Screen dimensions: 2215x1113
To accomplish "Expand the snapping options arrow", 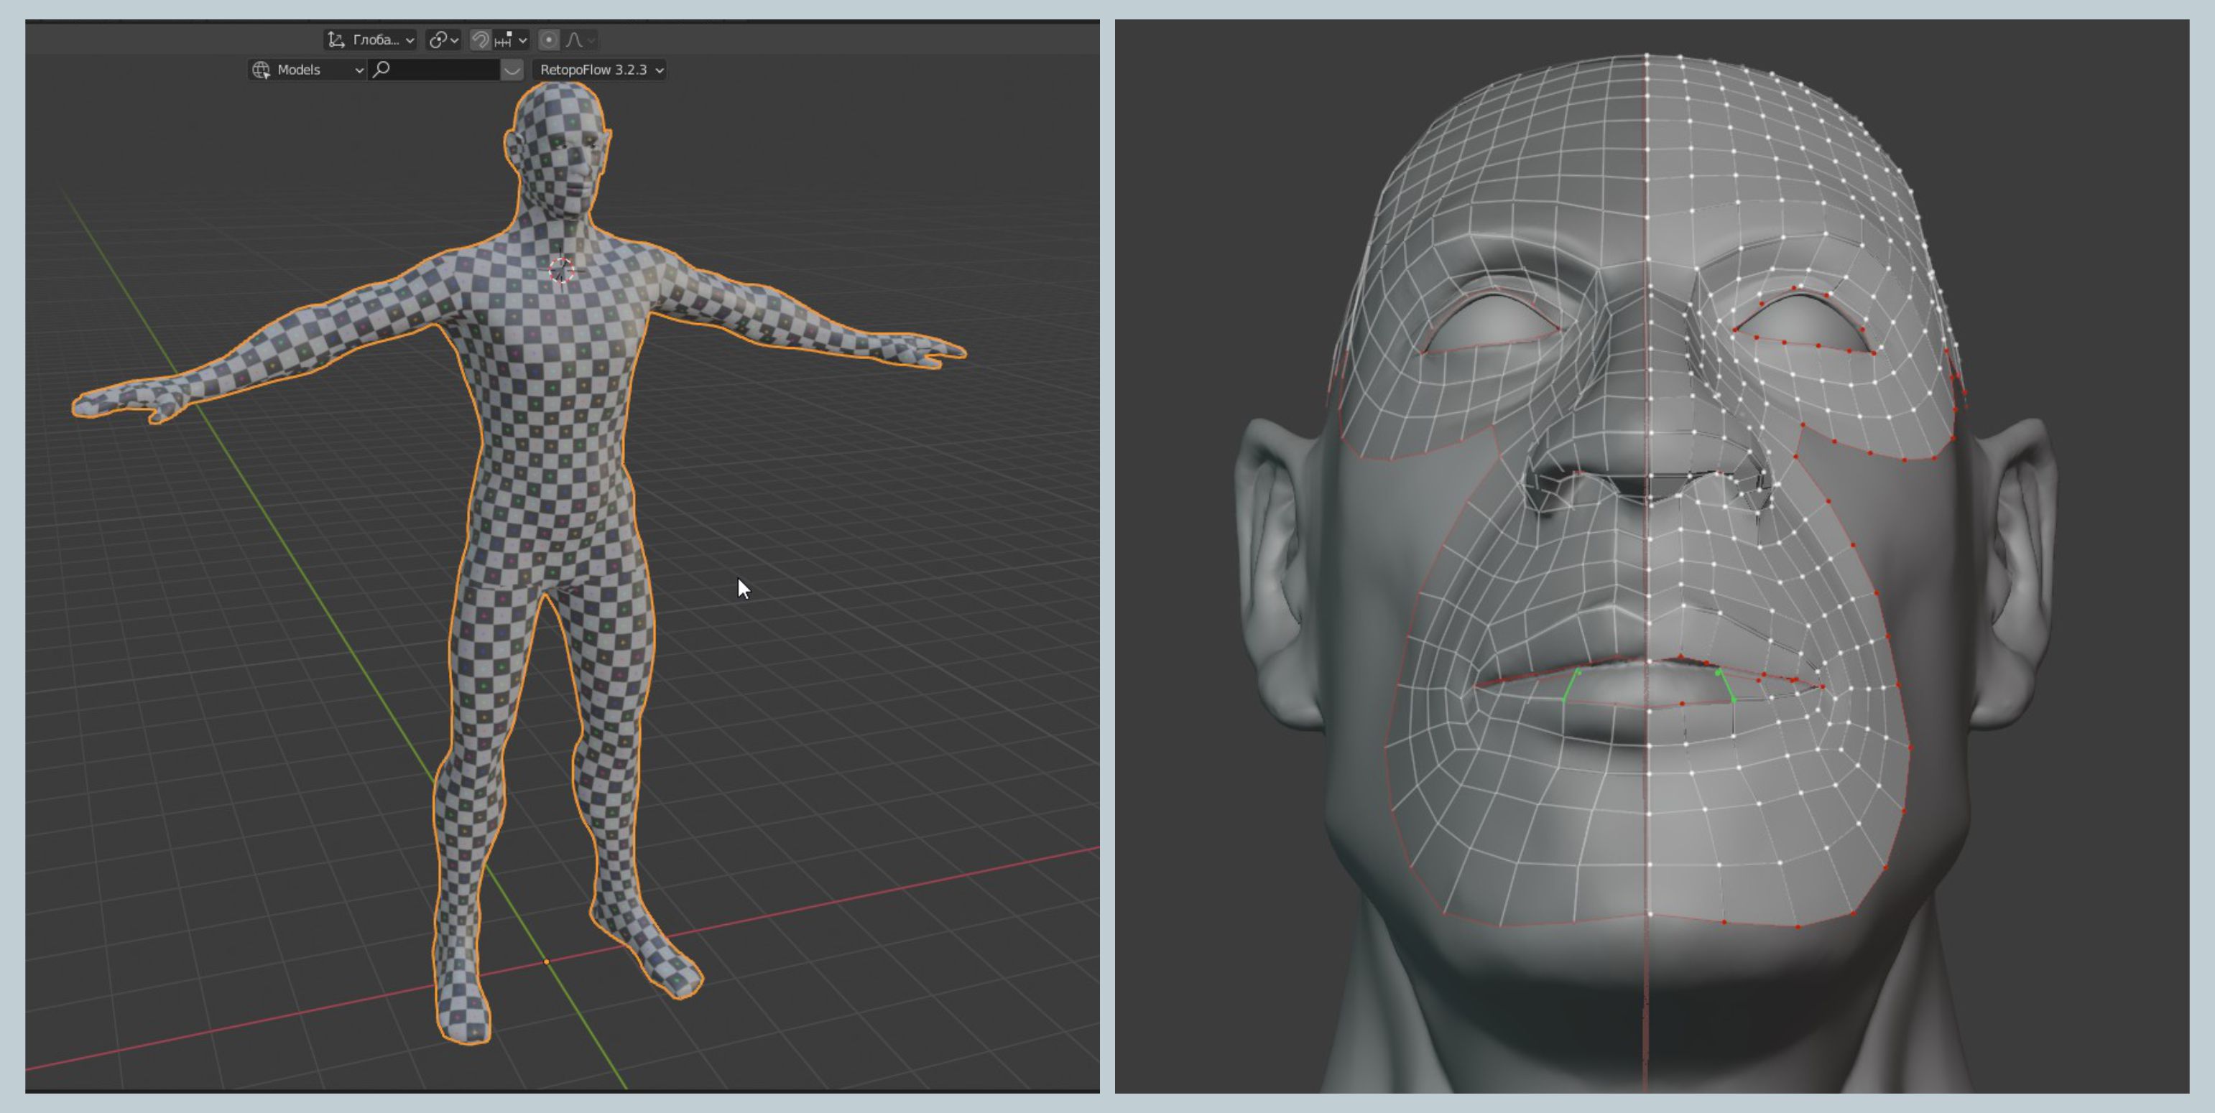I will point(522,40).
